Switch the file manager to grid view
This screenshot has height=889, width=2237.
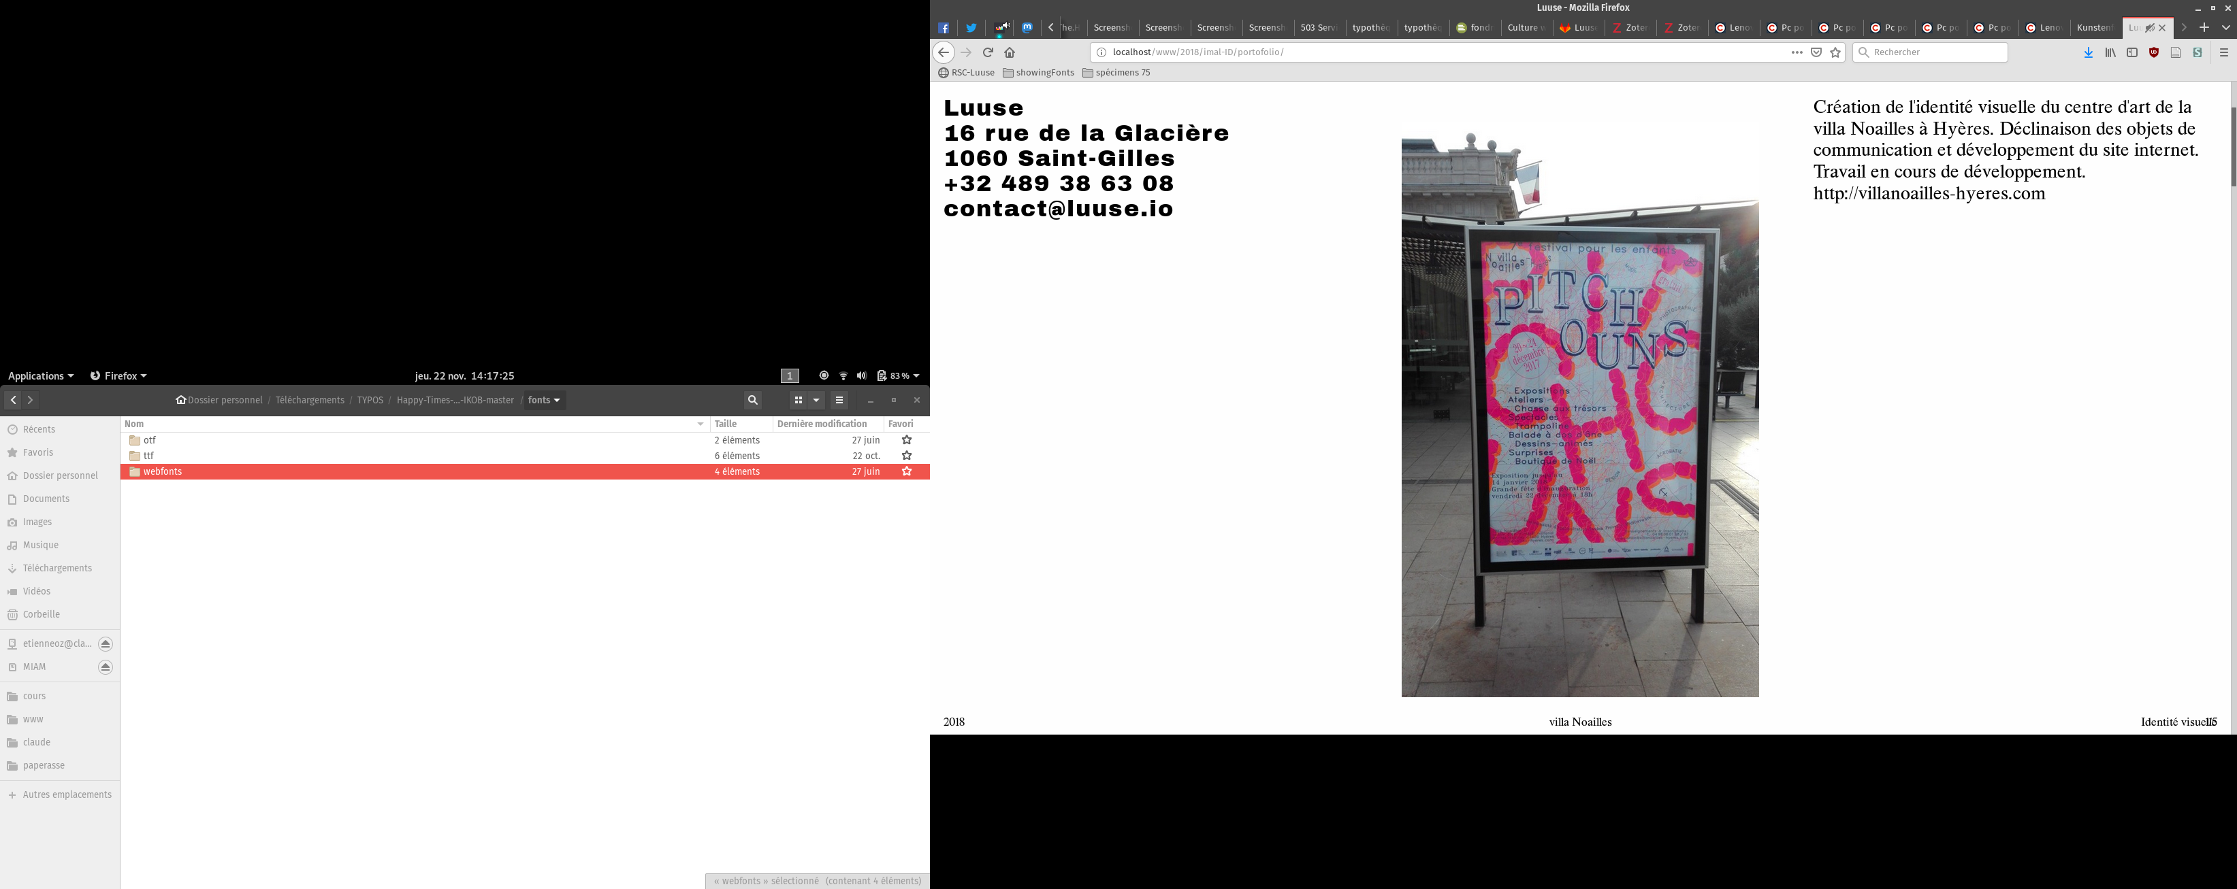click(798, 400)
